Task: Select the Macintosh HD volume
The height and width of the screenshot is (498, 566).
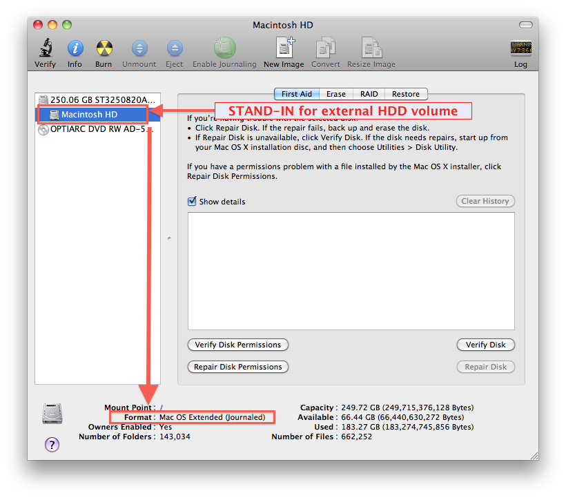Action: point(97,115)
